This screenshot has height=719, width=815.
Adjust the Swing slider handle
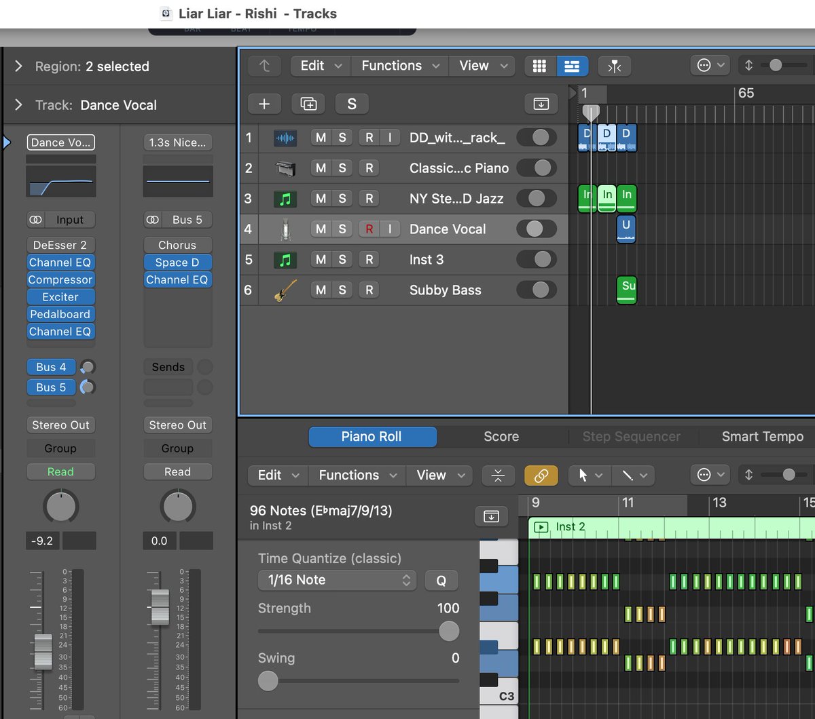pos(268,681)
